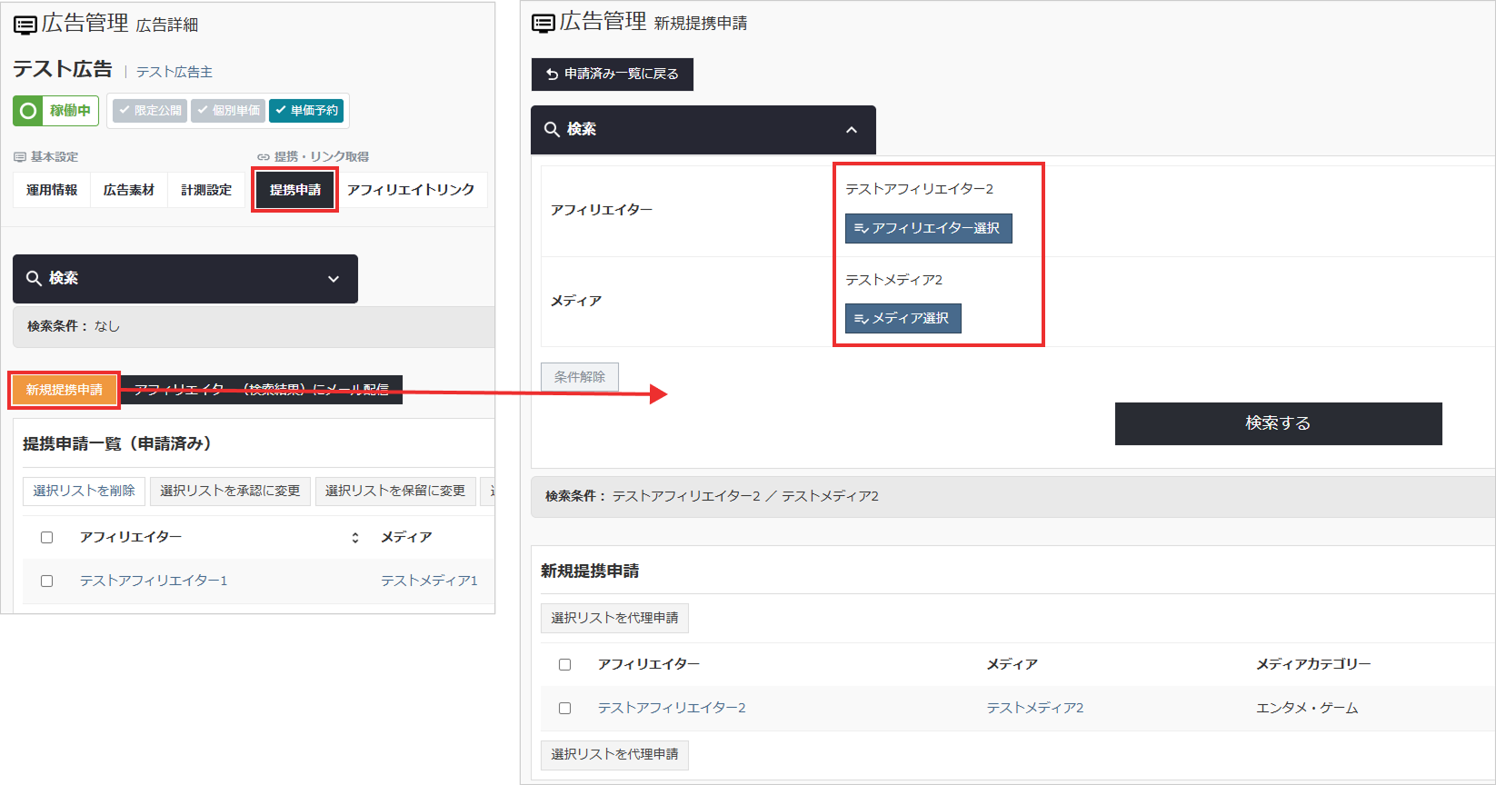This screenshot has height=785, width=1496.
Task: Click the 条件解除 button
Action: [580, 377]
